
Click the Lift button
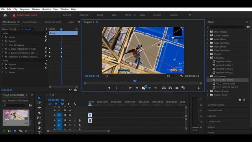pyautogui.click(x=164, y=88)
